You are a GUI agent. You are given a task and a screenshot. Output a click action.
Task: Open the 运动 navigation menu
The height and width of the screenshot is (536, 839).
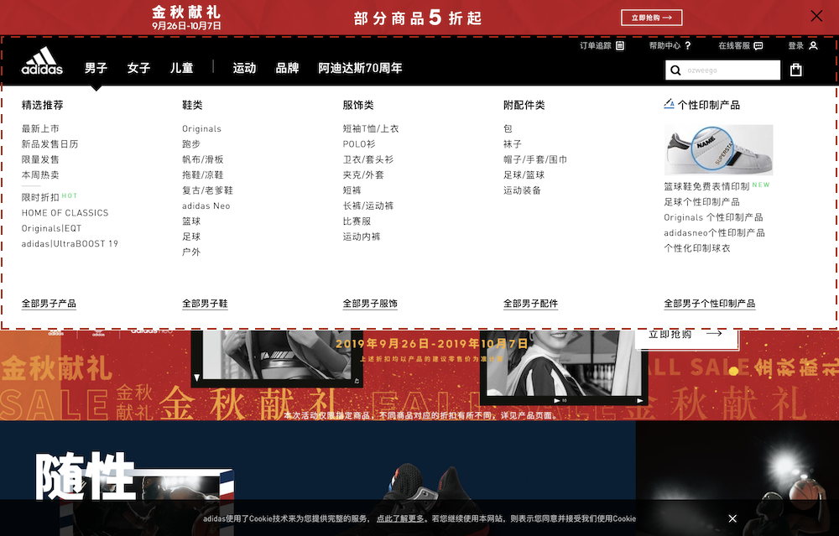(x=244, y=68)
